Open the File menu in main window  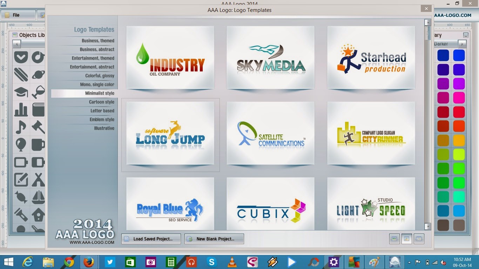pyautogui.click(x=18, y=15)
